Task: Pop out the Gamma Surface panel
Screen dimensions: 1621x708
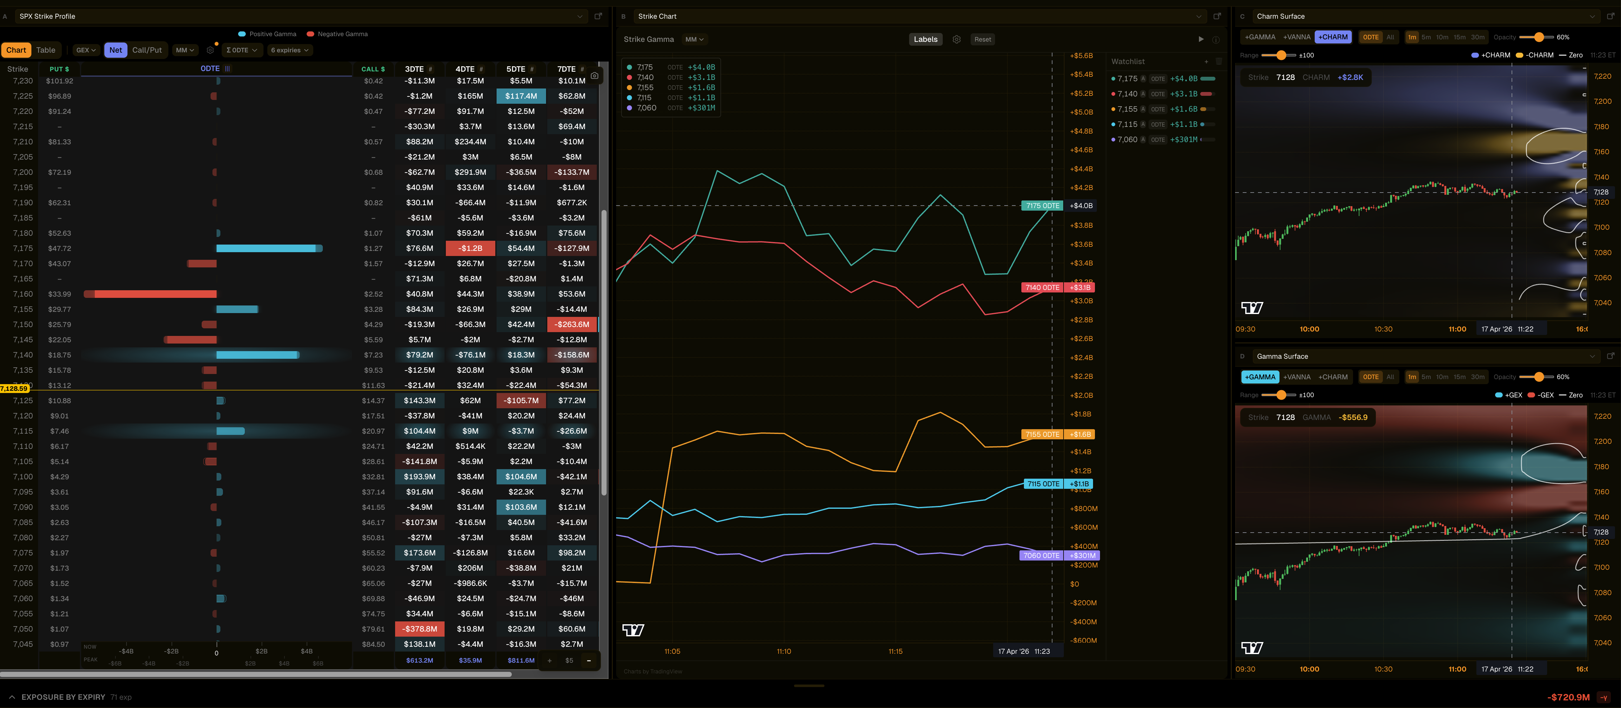Action: click(1610, 356)
